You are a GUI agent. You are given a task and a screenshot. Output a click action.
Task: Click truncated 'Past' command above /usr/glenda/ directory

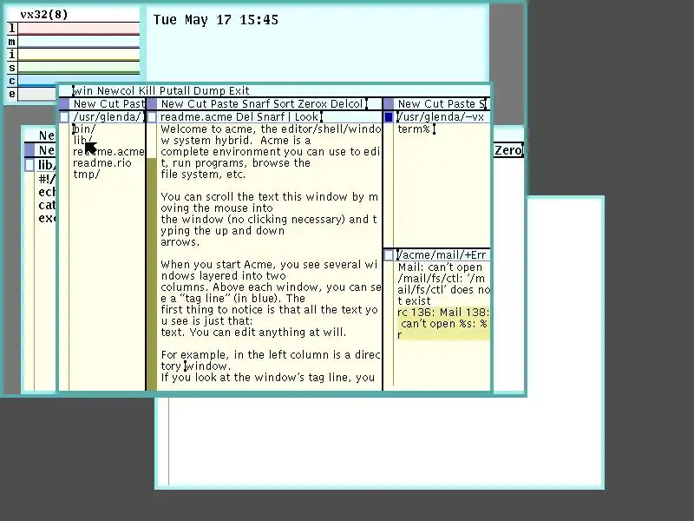coord(134,104)
